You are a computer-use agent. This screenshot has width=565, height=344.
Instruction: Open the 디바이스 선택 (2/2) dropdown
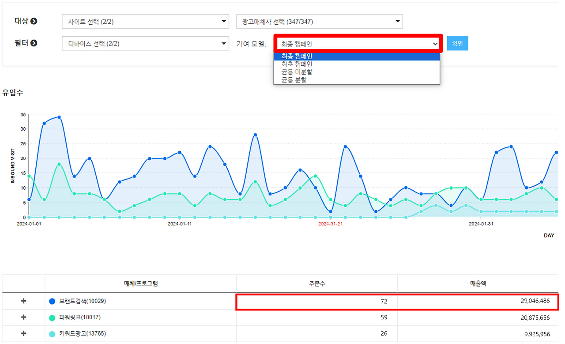tap(146, 43)
